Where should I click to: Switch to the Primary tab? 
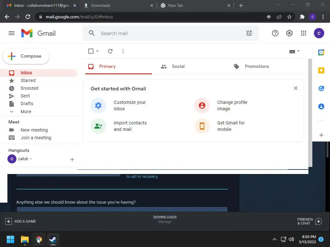(119, 66)
